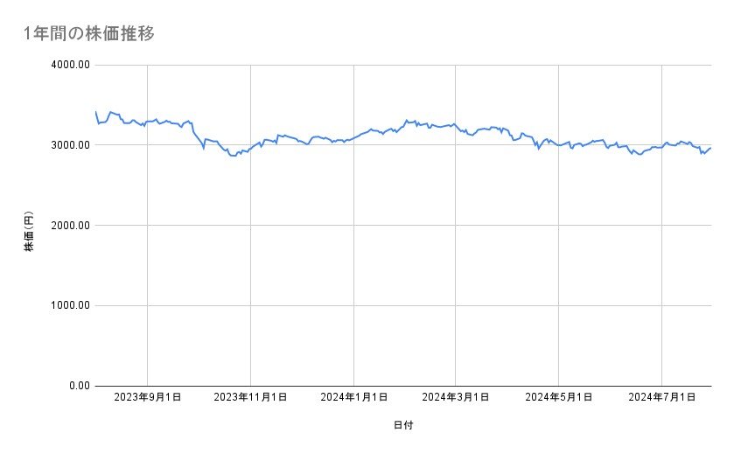734x454 pixels.
Task: Click the rightmost end of the blue line
Action: point(710,148)
